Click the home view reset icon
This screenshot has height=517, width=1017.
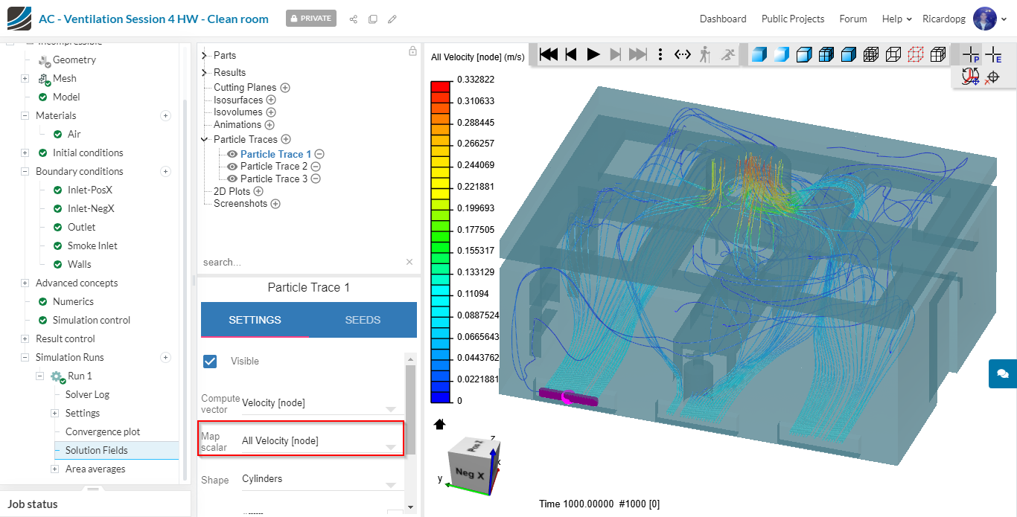[x=439, y=424]
